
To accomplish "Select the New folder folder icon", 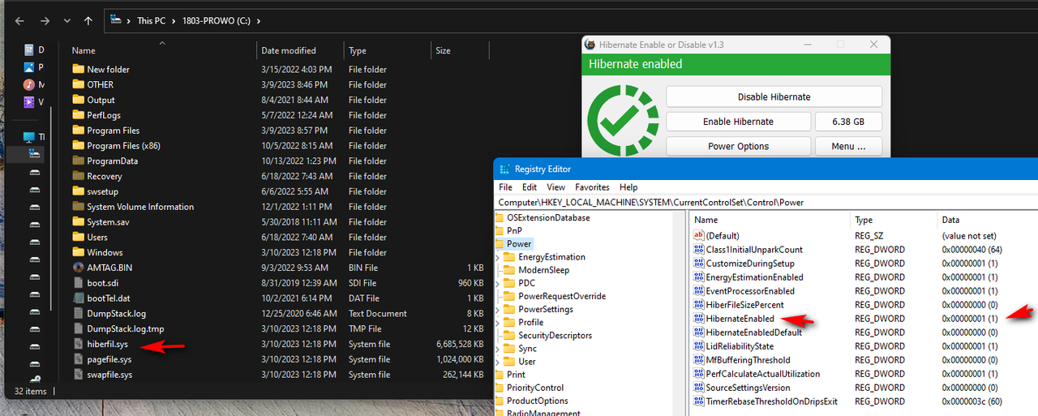I will coord(79,70).
